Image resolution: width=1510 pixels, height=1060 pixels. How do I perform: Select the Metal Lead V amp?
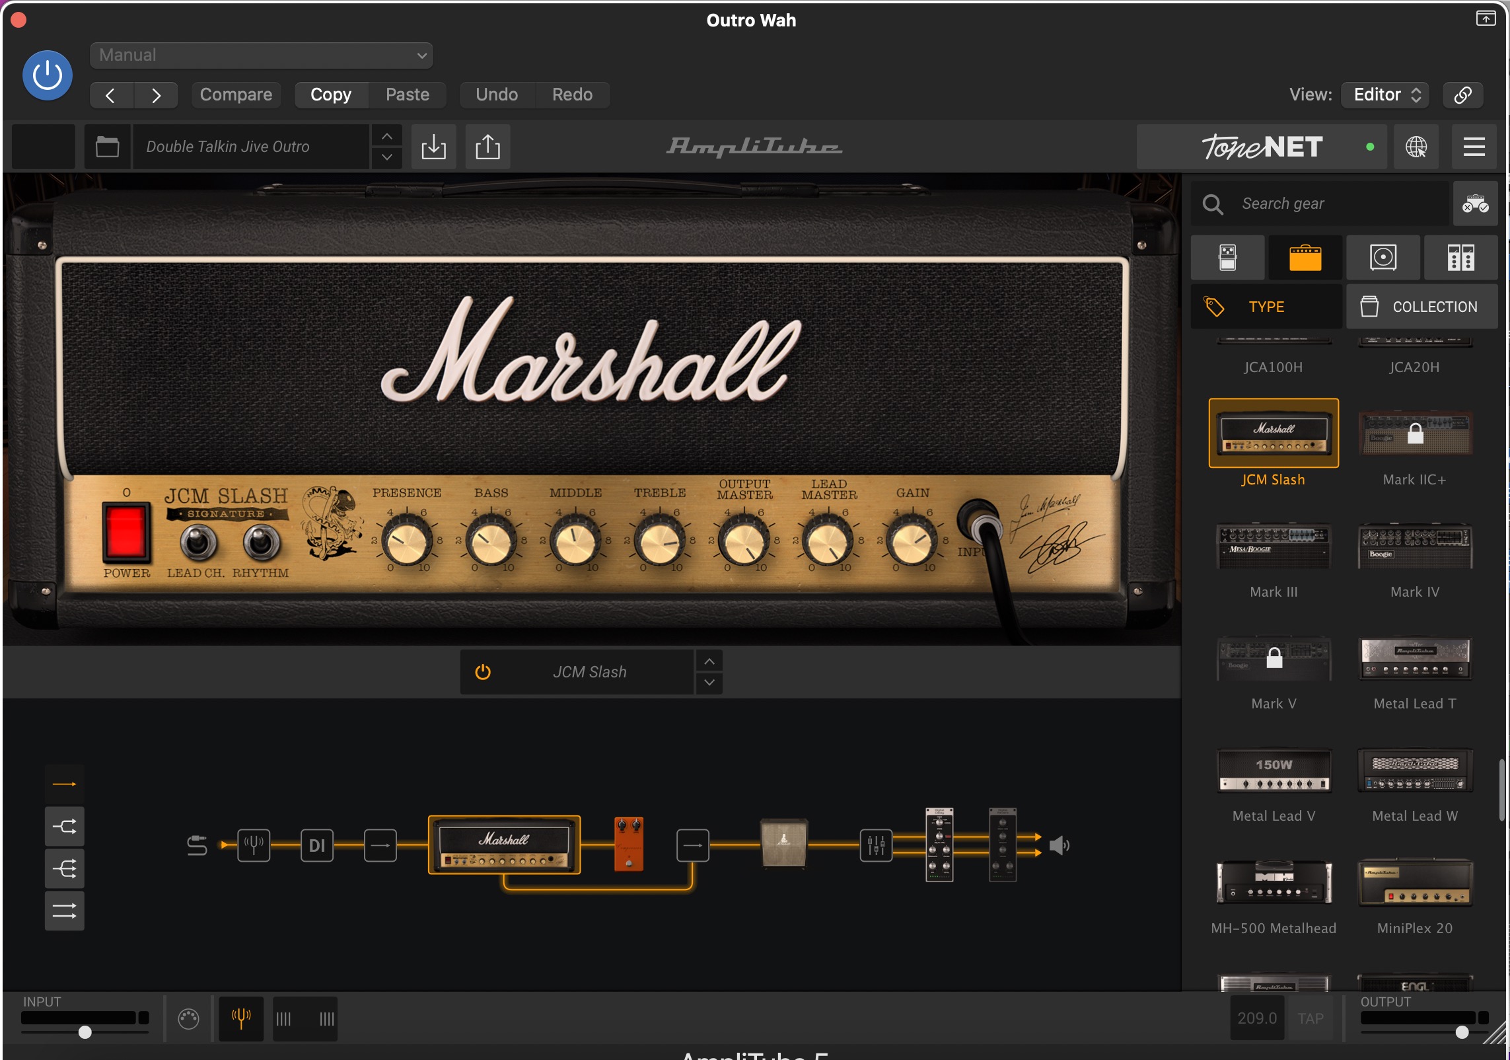tap(1274, 771)
